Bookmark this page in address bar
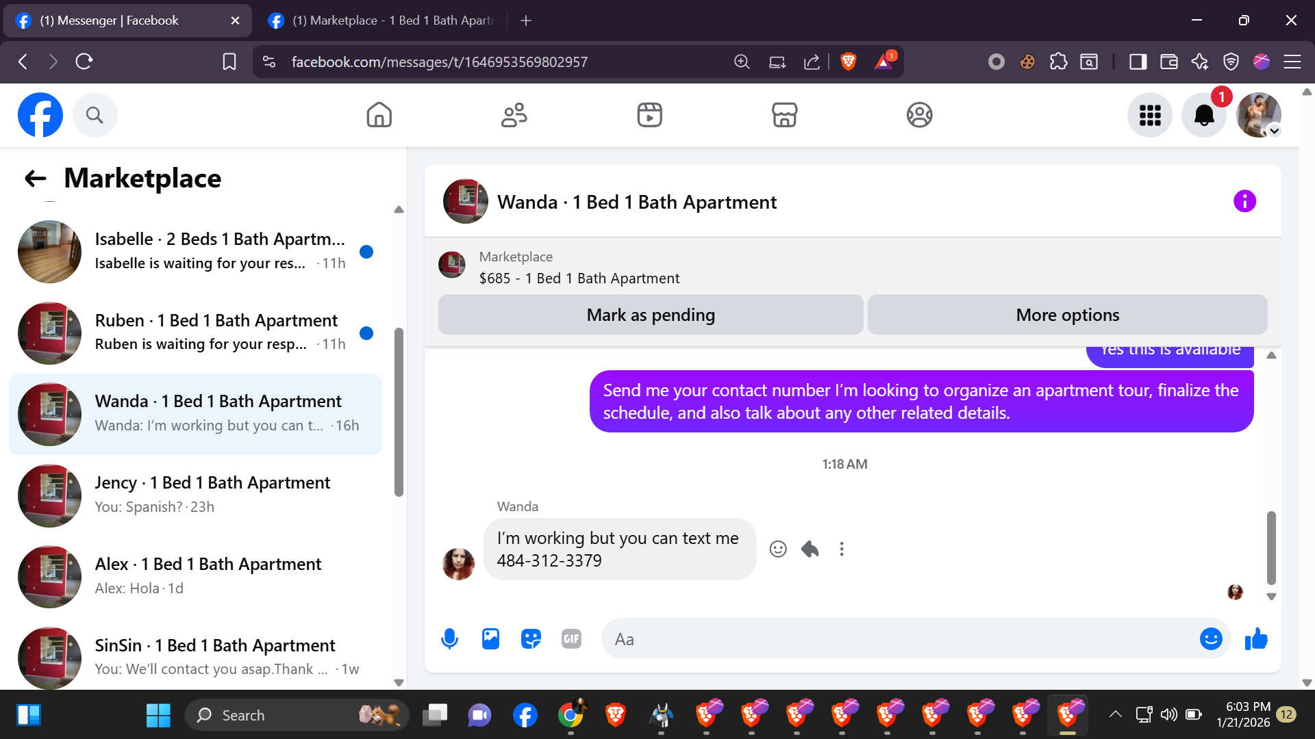 click(x=229, y=62)
